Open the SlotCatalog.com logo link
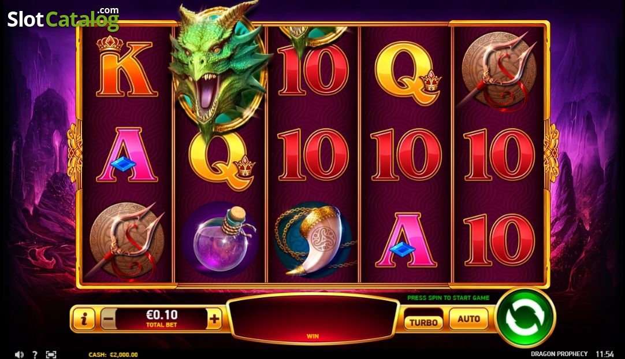This screenshot has width=625, height=359. click(x=63, y=18)
